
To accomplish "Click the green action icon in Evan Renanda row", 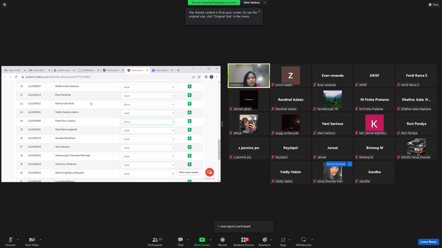I will (189, 95).
